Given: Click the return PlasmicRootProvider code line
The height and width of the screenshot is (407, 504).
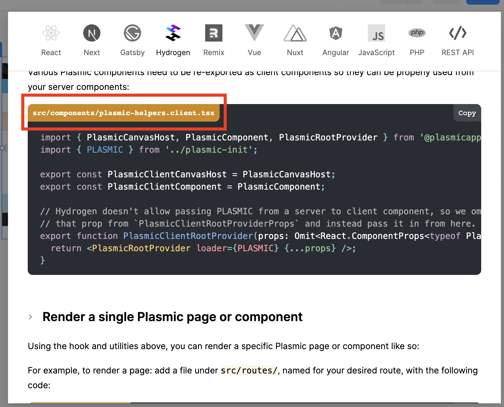Looking at the screenshot, I should pos(203,248).
